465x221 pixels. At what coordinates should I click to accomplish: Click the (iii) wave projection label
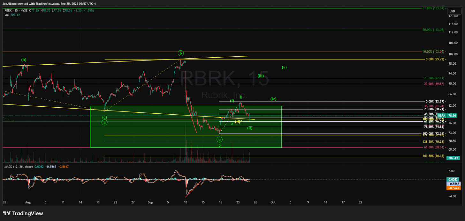(x=261, y=76)
